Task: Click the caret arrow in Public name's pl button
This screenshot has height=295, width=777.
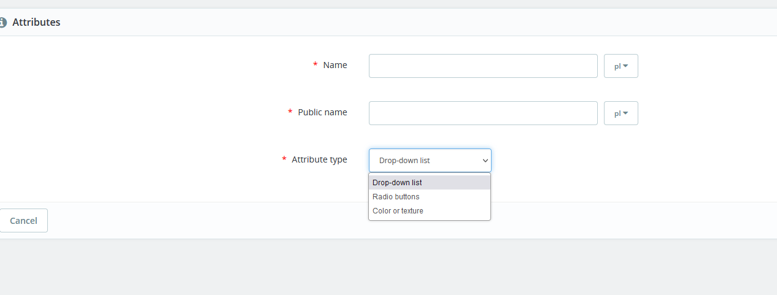Action: click(625, 113)
